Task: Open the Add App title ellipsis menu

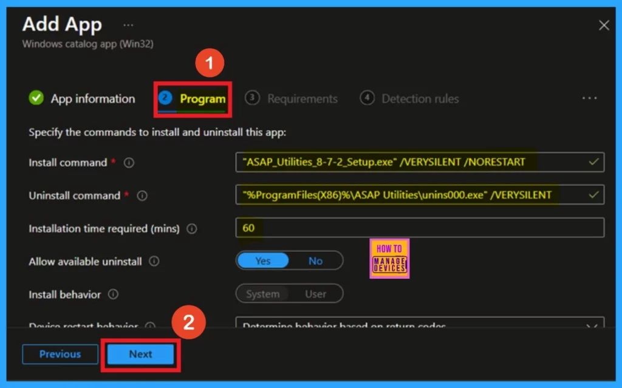Action: [x=128, y=25]
